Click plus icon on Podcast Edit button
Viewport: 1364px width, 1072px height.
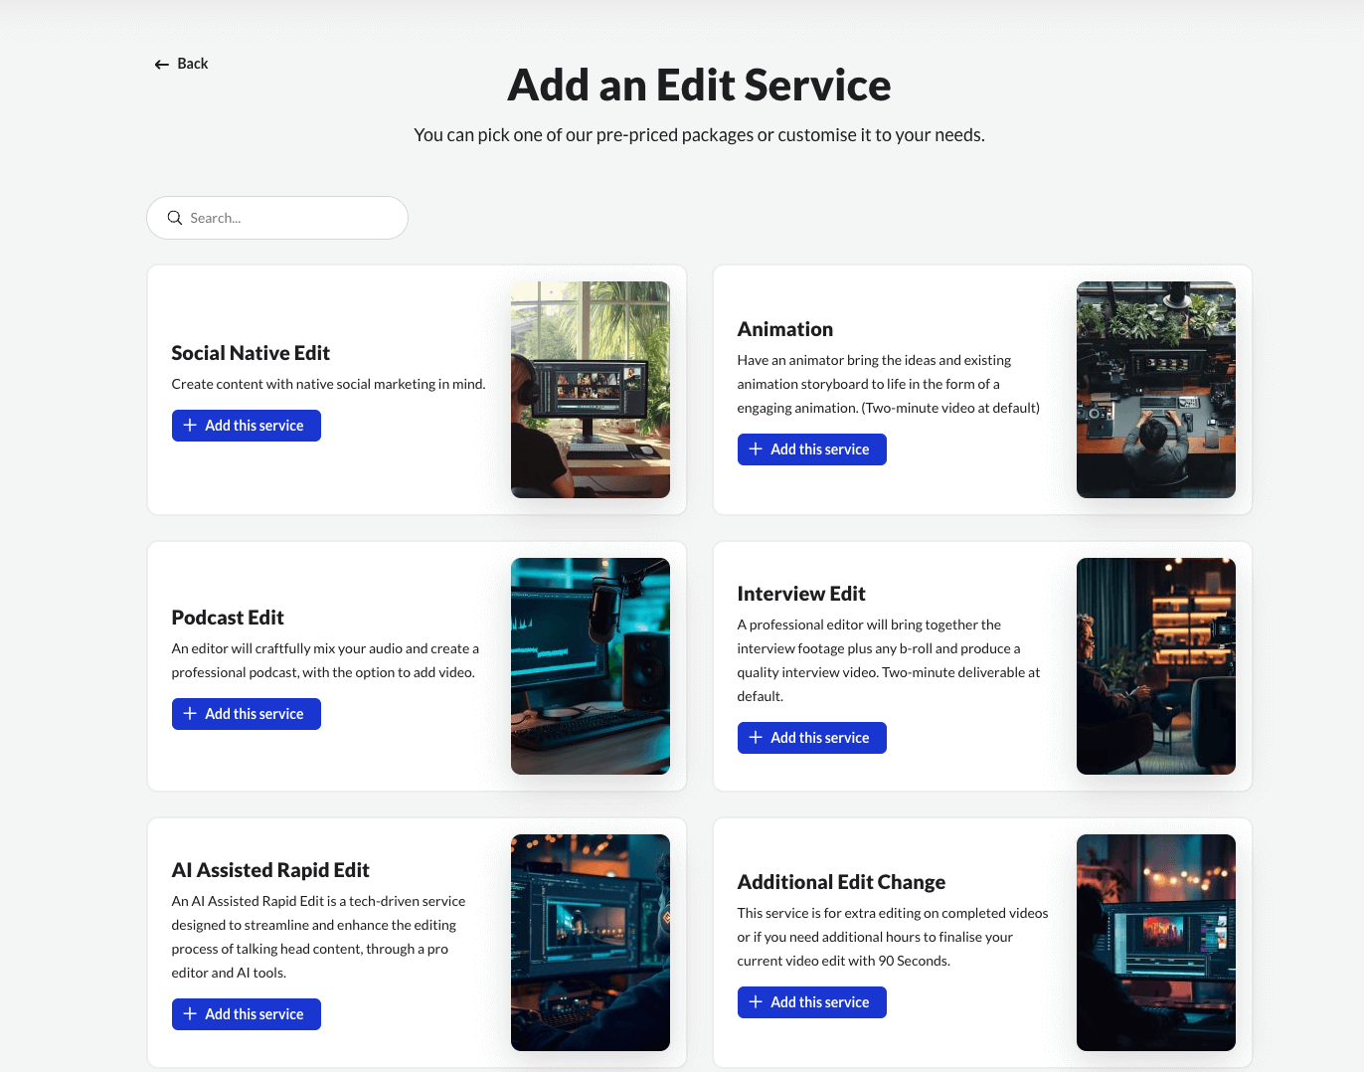coord(190,714)
